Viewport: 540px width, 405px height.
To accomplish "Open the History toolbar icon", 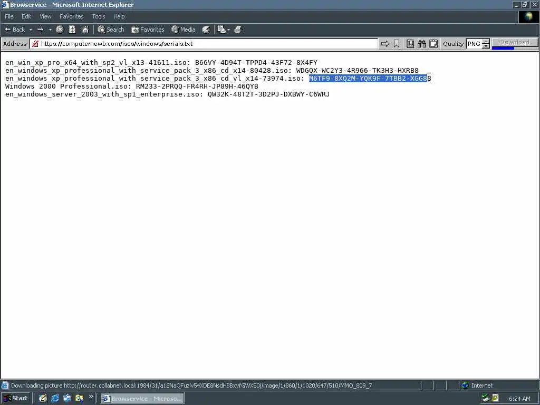I will 206,30.
